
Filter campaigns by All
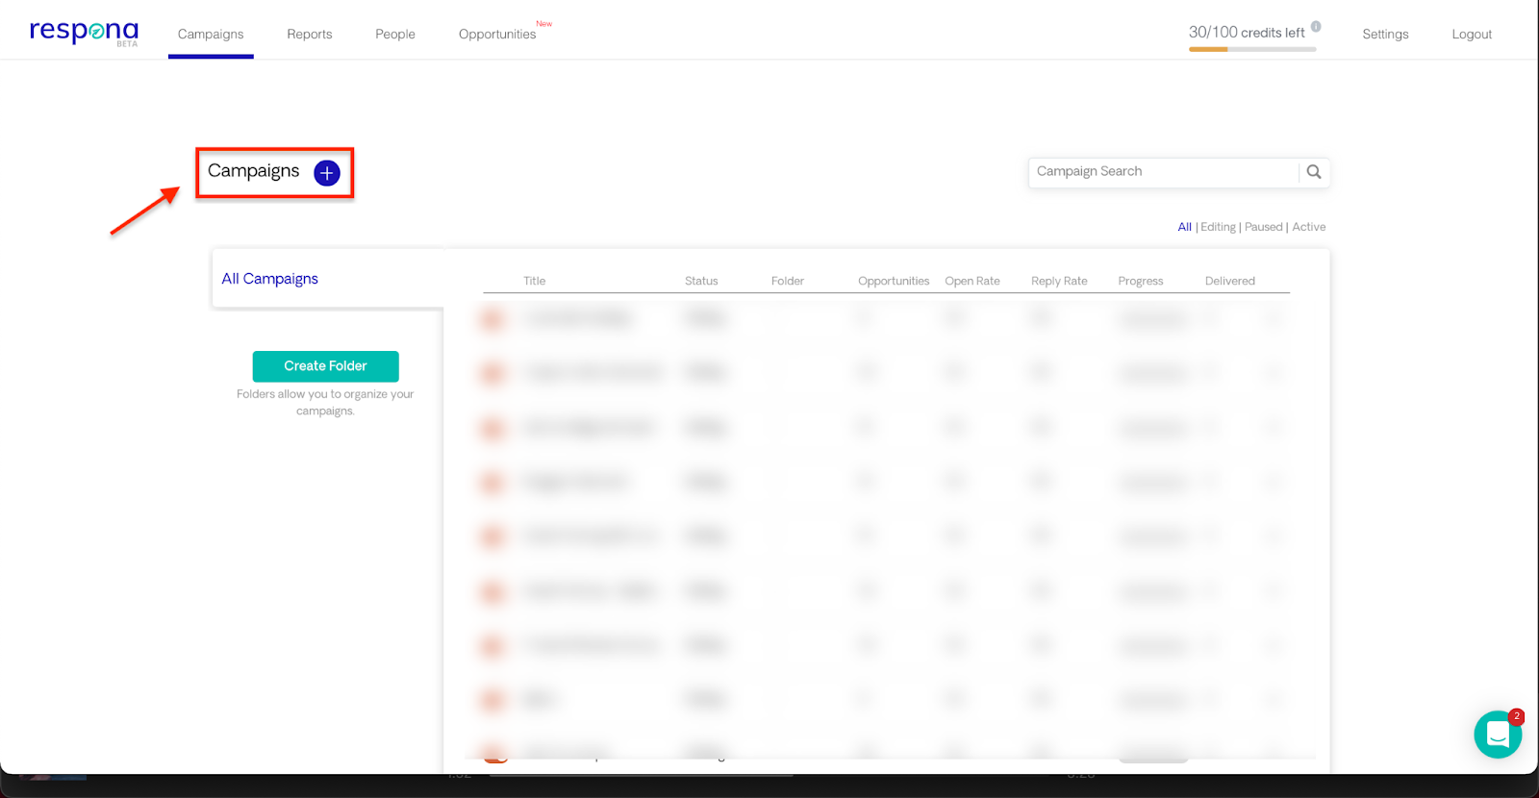point(1184,227)
